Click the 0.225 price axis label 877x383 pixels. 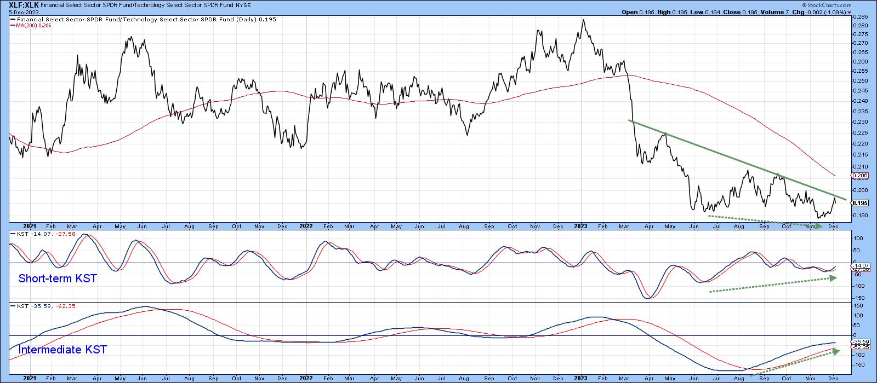tap(860, 132)
